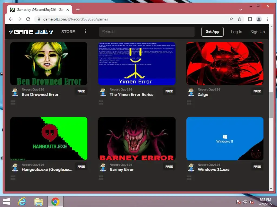This screenshot has width=277, height=207.
Task: Click the Windows platform icon under Zalgo
Action: 189,102
